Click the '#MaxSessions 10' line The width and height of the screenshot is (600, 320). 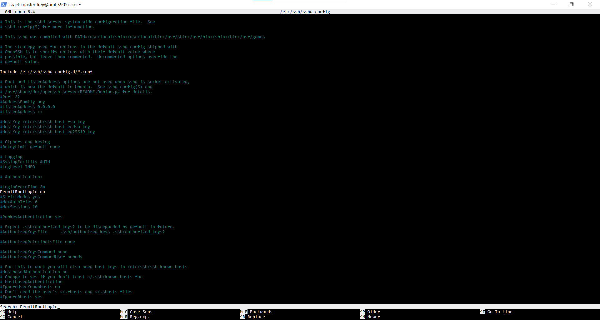point(19,207)
